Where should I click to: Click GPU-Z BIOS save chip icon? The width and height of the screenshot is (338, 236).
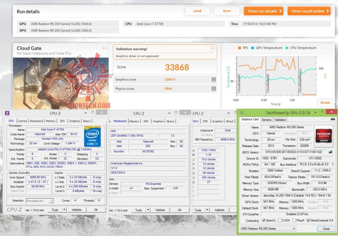[330, 152]
